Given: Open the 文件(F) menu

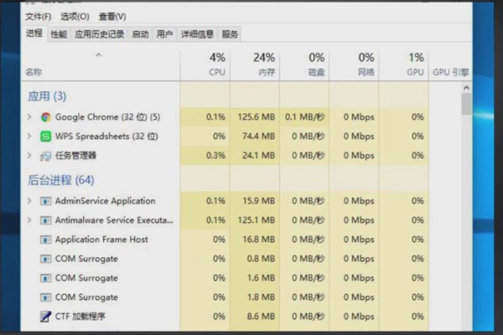Looking at the screenshot, I should 38,16.
